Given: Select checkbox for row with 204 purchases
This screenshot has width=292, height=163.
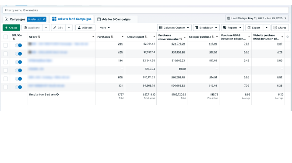Looking at the screenshot, I should pyautogui.click(x=6, y=45).
